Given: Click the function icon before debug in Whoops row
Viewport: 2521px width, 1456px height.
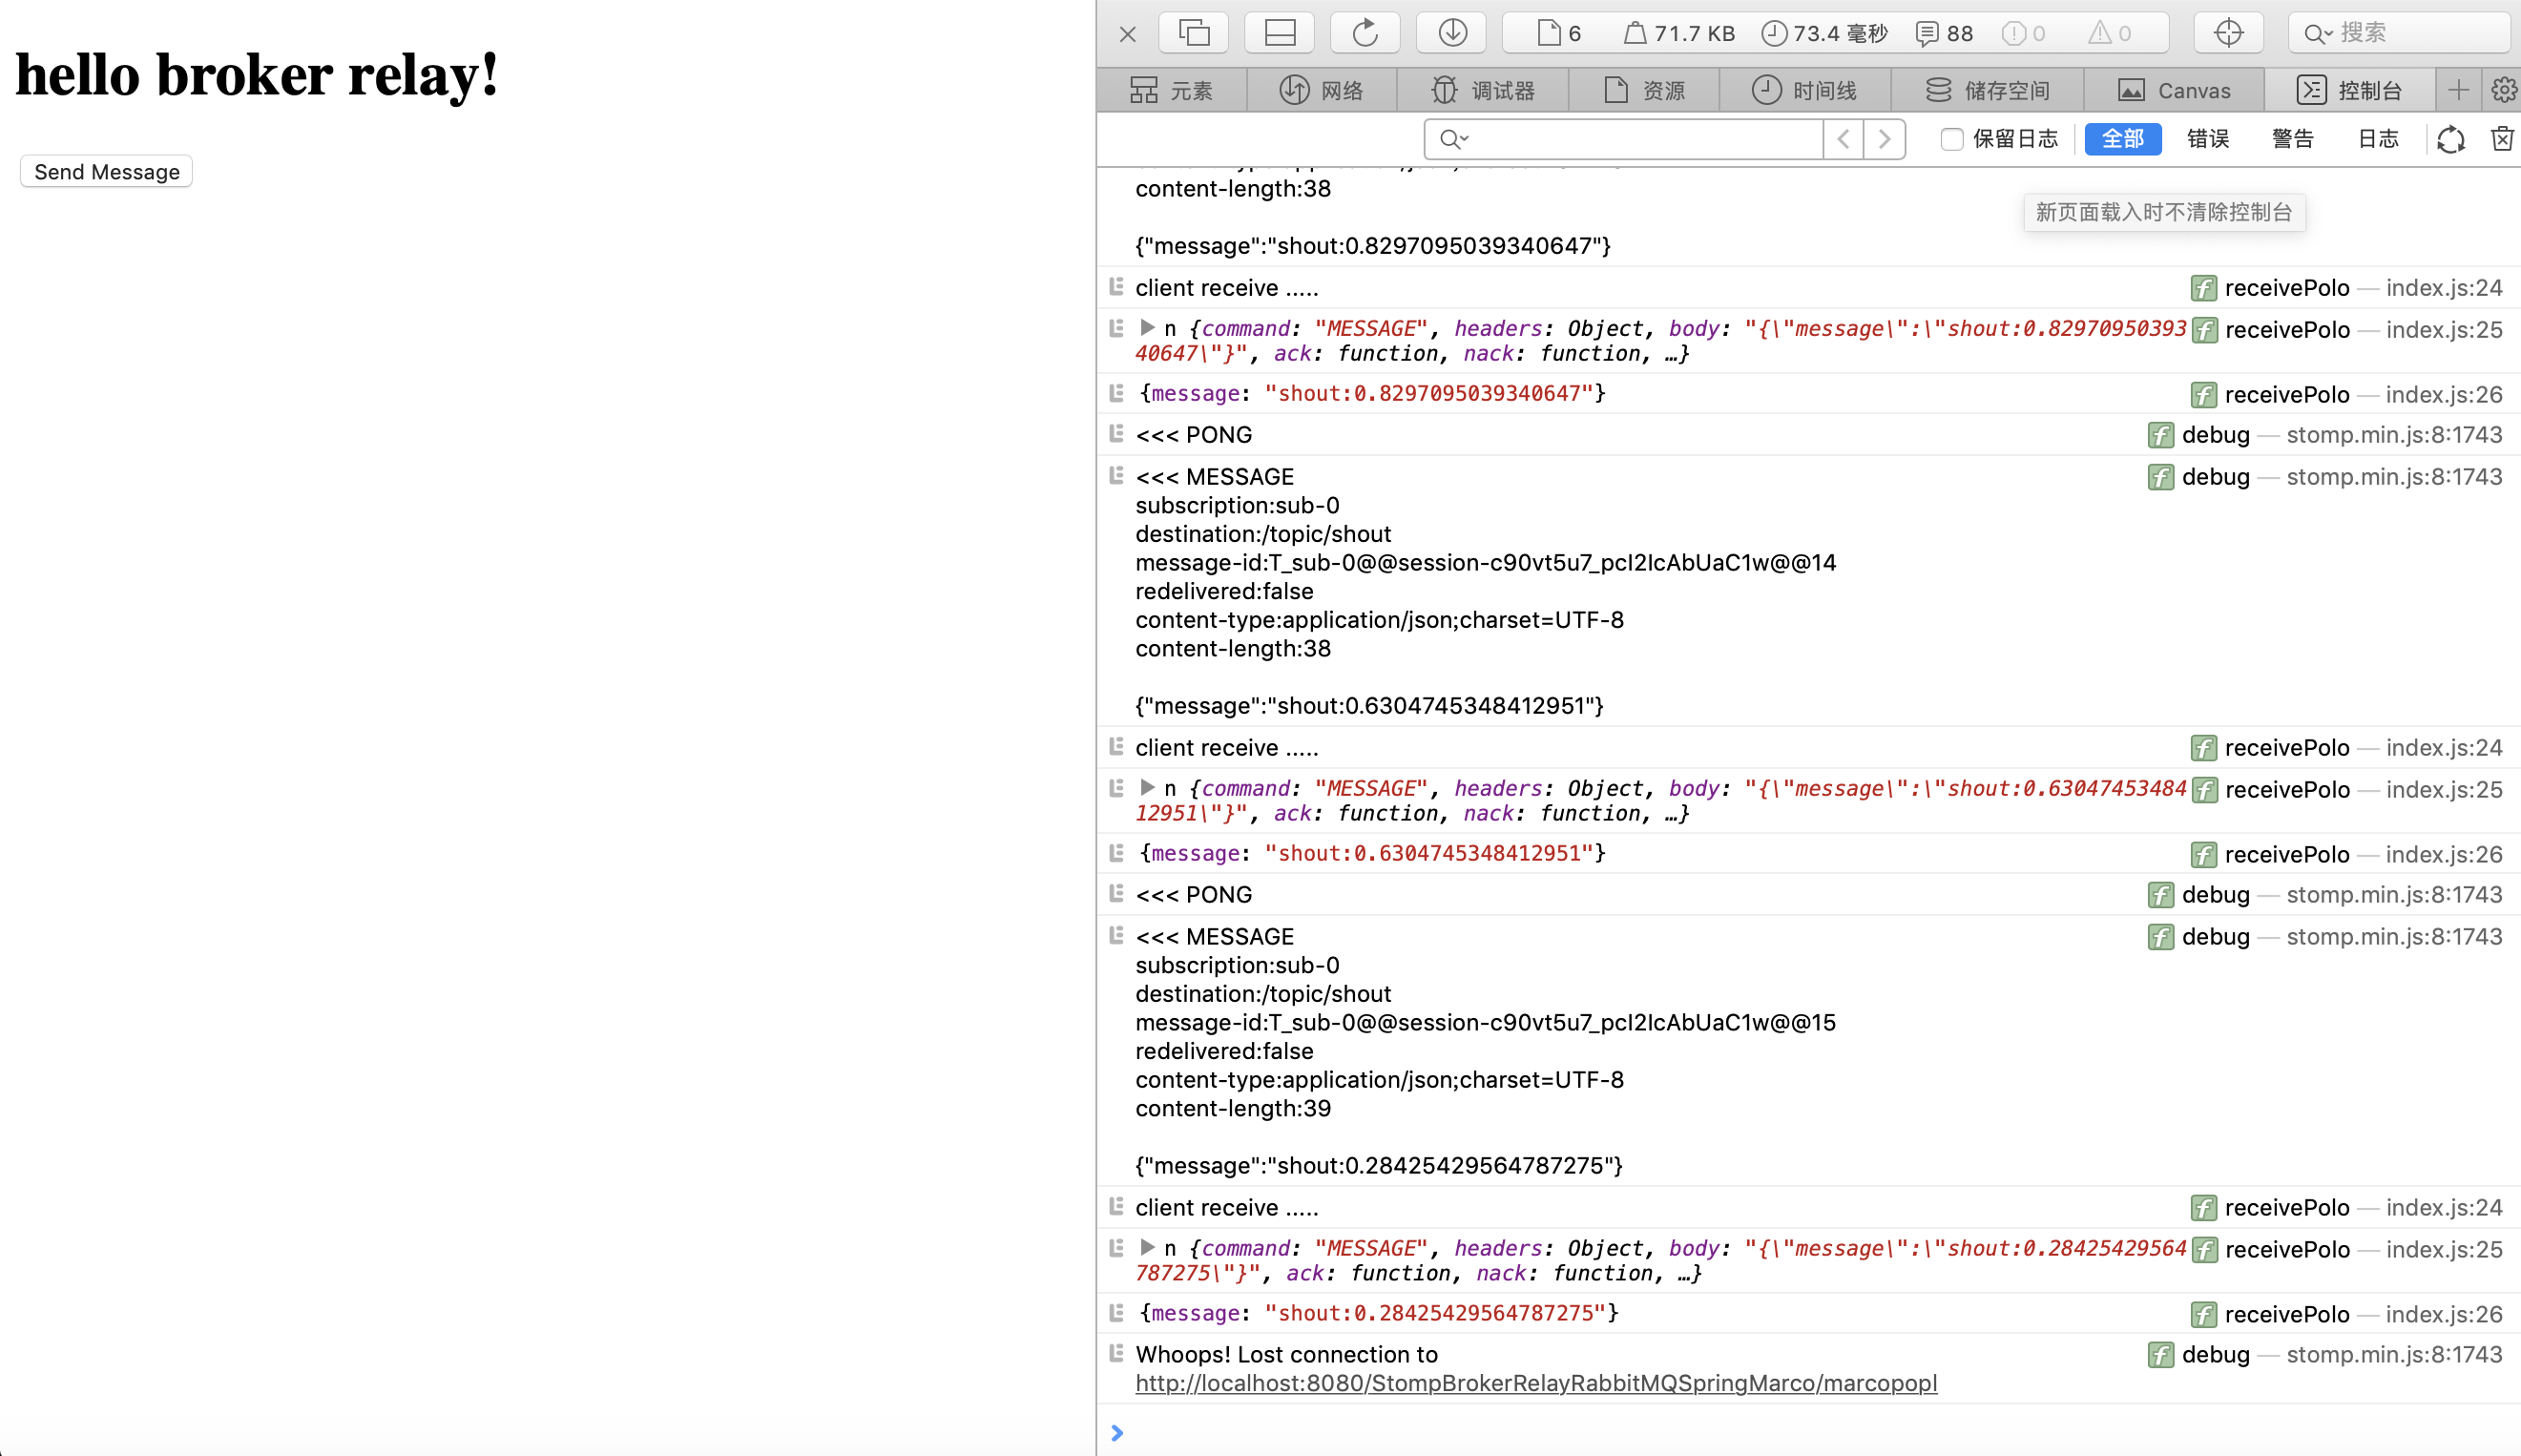Looking at the screenshot, I should (x=2160, y=1356).
